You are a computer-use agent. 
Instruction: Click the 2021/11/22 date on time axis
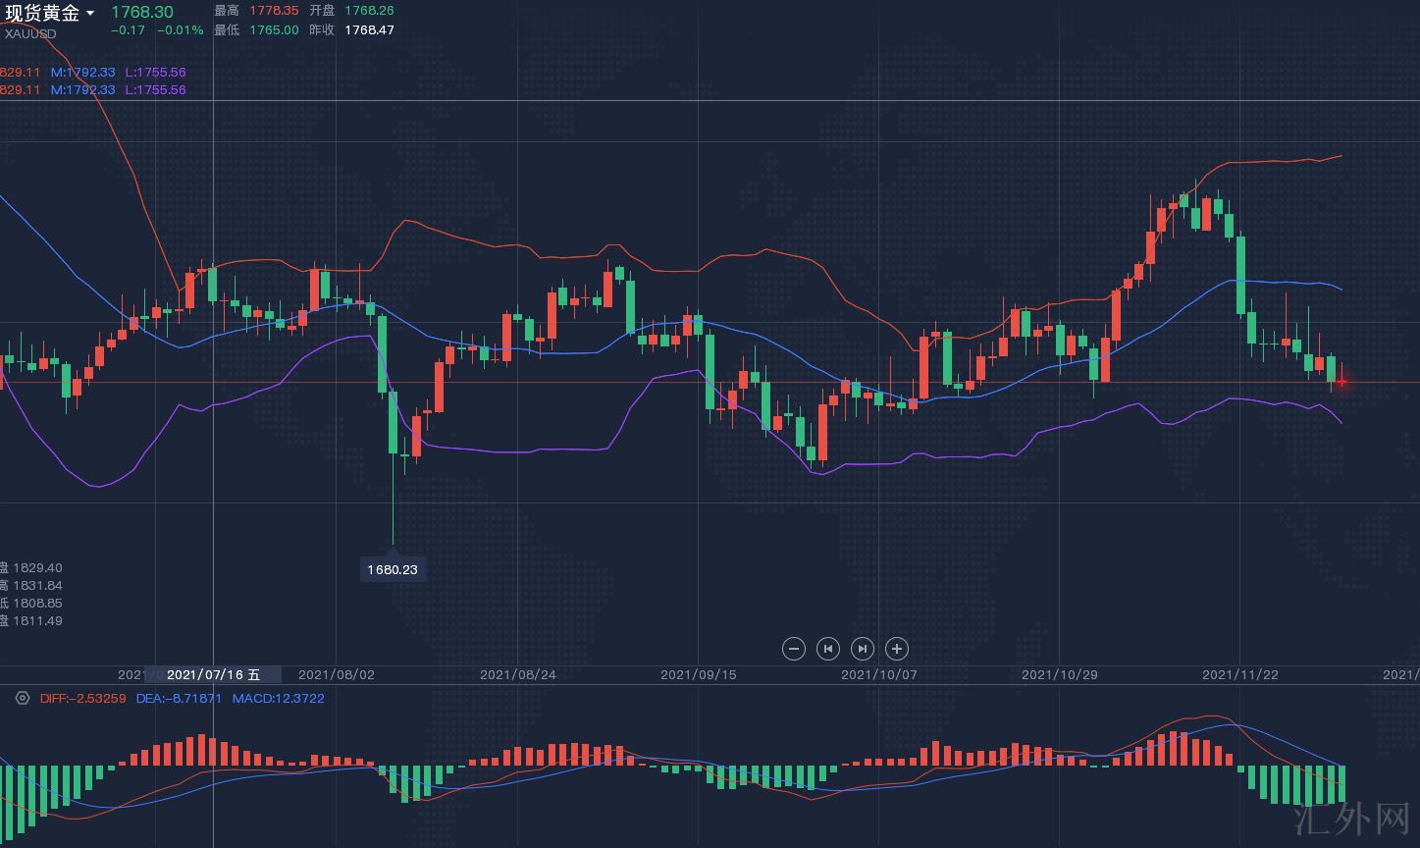coord(1239,674)
